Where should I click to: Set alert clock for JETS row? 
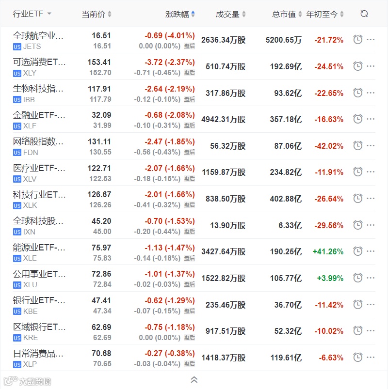tap(358, 40)
